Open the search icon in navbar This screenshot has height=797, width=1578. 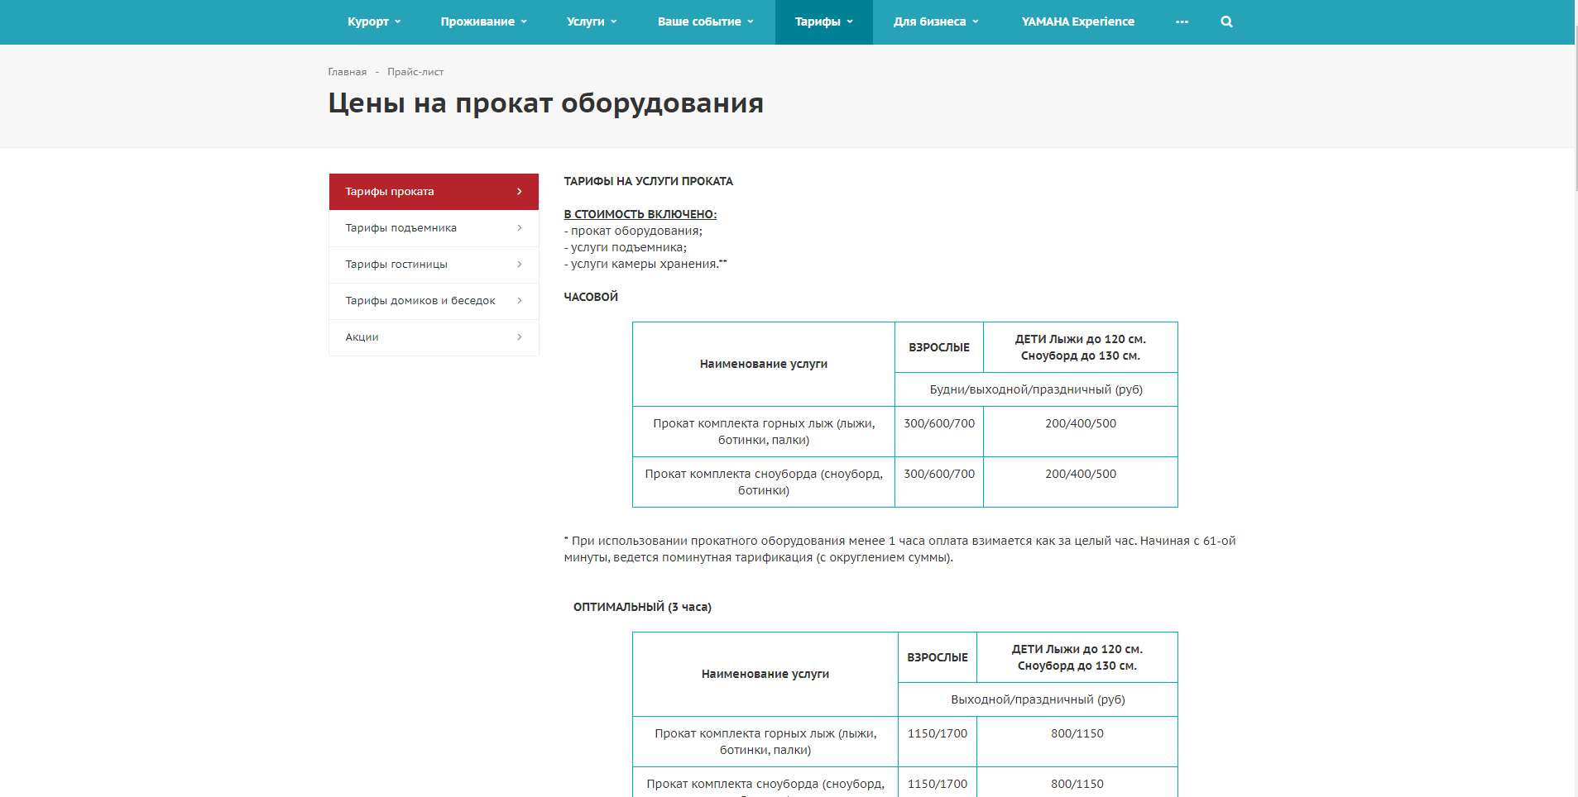pyautogui.click(x=1226, y=21)
